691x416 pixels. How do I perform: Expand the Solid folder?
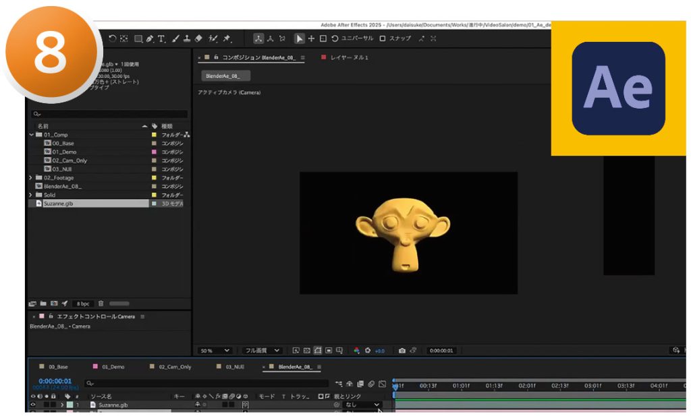[30, 195]
